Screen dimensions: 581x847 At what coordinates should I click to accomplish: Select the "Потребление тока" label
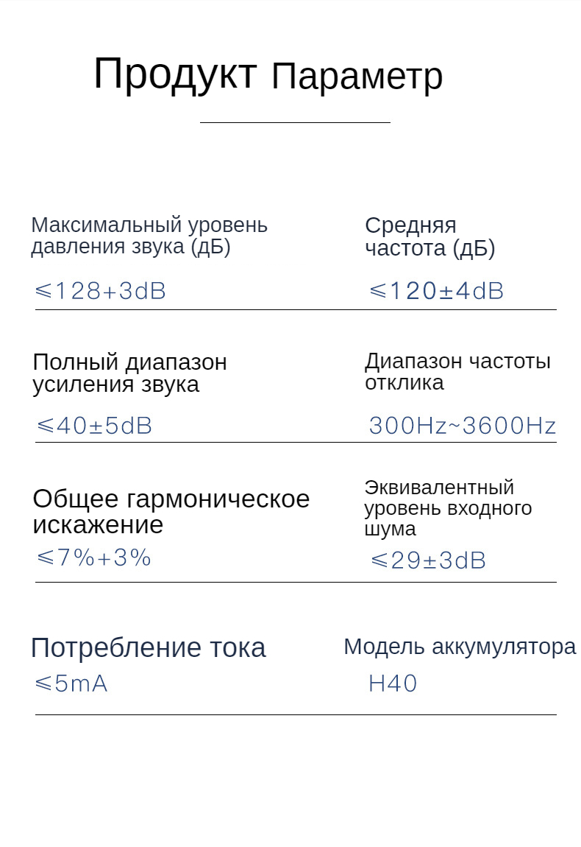click(x=148, y=647)
